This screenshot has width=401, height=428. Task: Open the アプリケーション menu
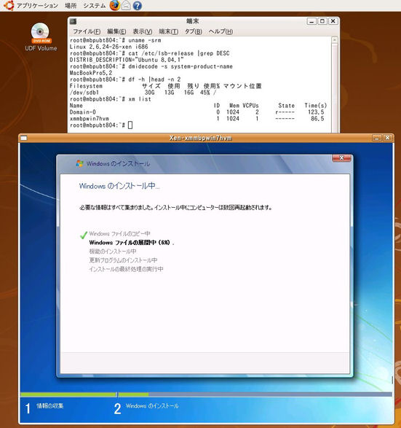tap(37, 5)
